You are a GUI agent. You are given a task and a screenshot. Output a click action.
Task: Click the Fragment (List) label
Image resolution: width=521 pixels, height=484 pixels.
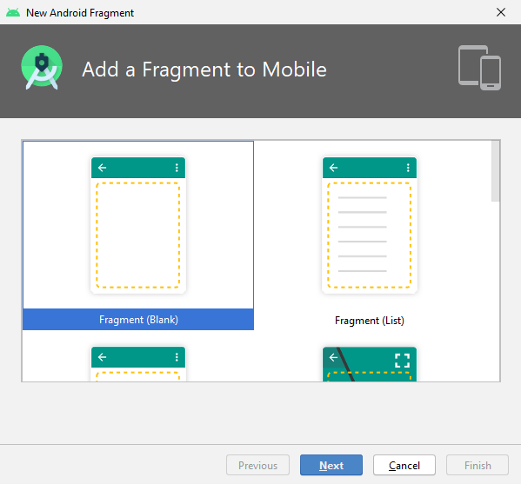(x=370, y=321)
